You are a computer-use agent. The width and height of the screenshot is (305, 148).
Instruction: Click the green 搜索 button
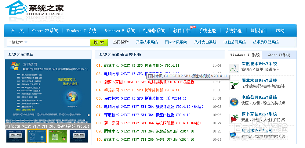(x=99, y=43)
